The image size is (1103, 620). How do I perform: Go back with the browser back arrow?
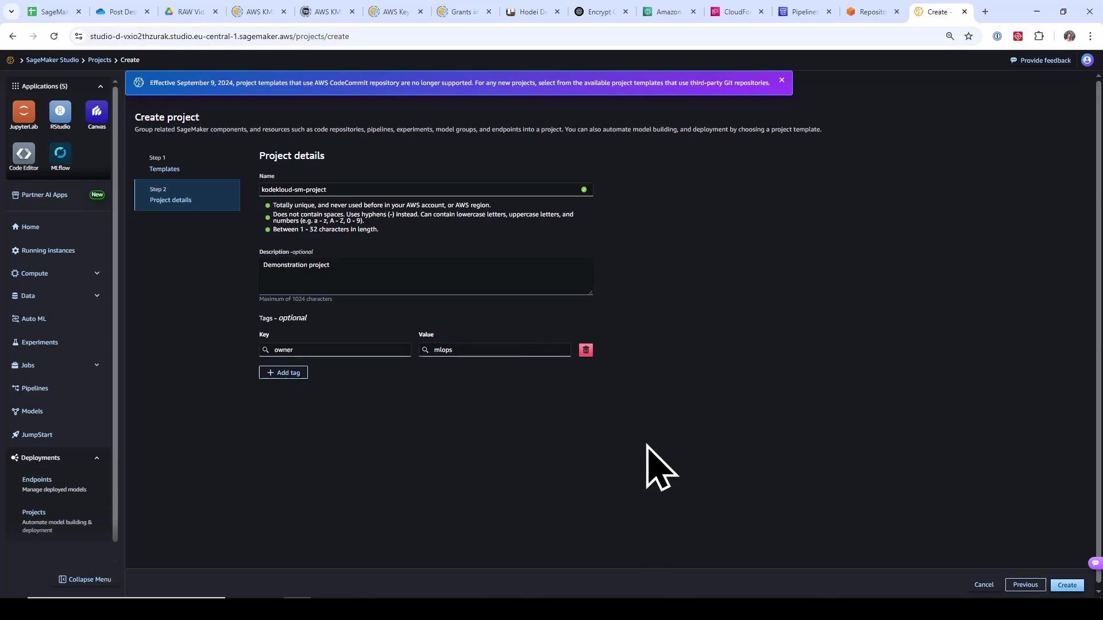tap(13, 36)
